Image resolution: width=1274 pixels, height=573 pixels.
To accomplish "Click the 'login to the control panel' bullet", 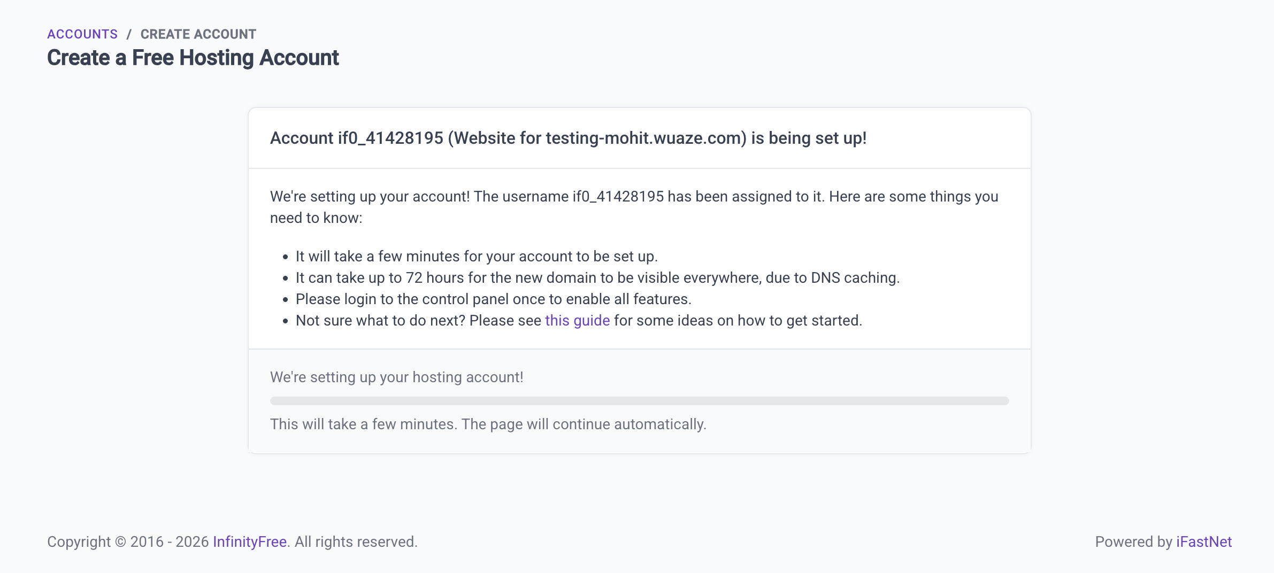I will [493, 299].
